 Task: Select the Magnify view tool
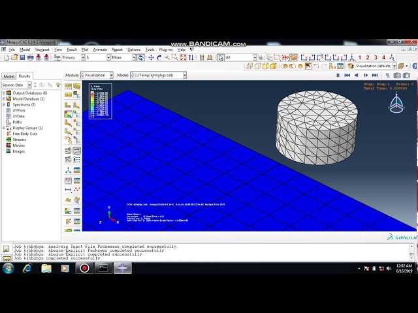167,57
